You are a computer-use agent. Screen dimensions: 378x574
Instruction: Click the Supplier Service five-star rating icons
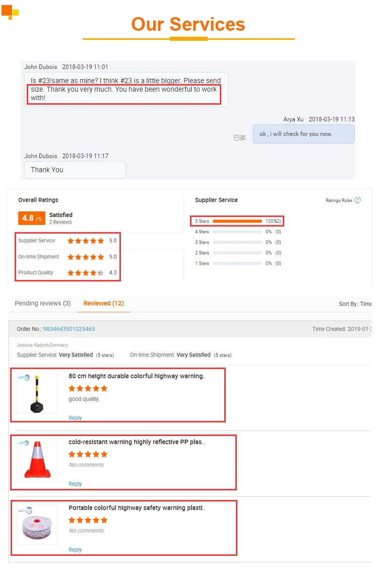[x=86, y=241]
